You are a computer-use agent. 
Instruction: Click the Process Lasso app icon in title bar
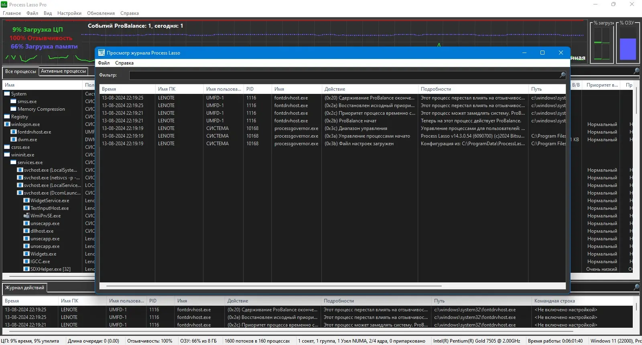click(x=4, y=4)
